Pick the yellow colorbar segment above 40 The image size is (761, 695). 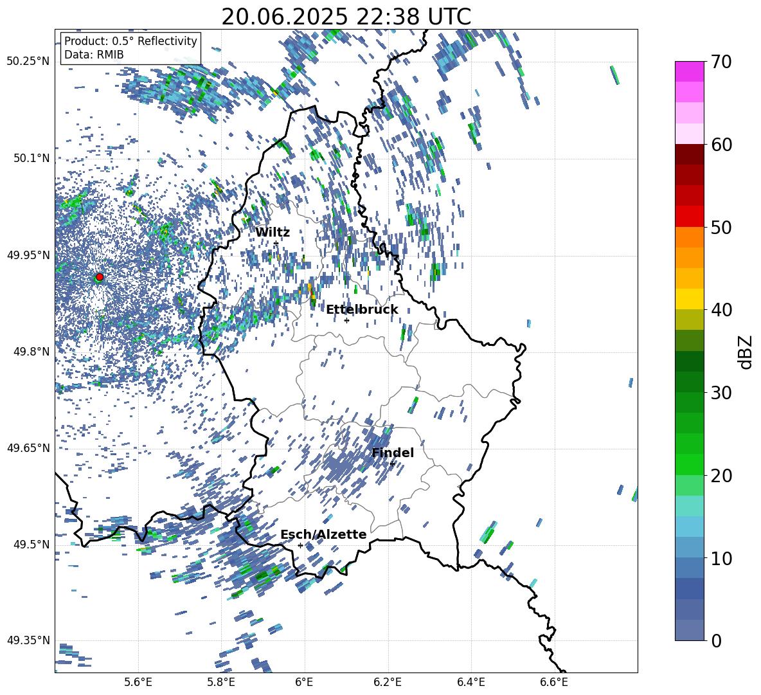point(689,299)
